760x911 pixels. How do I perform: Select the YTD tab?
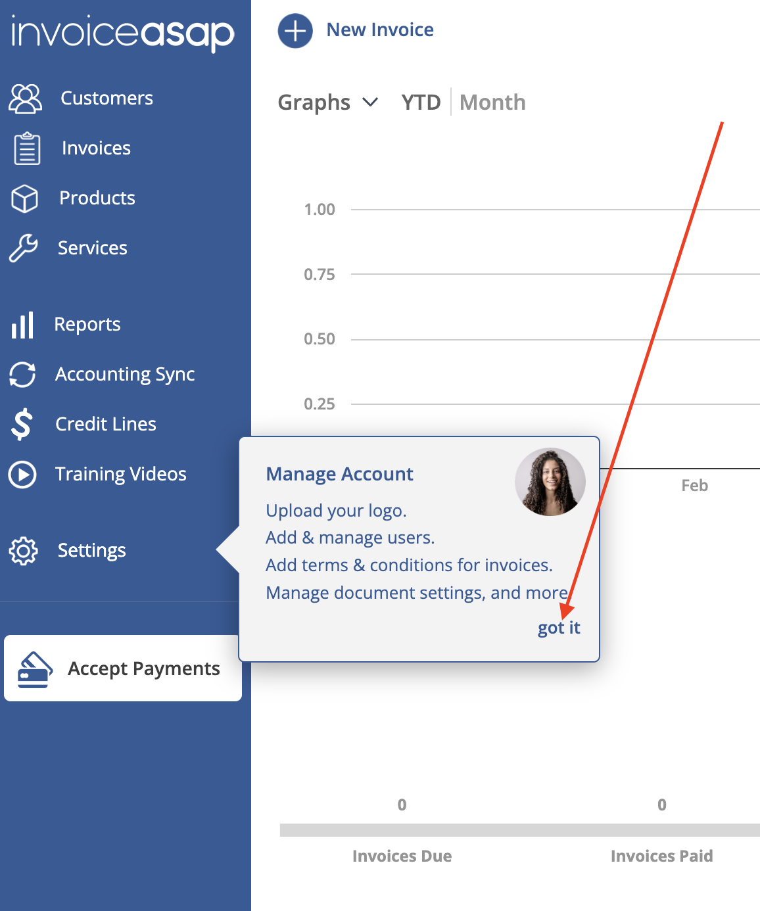point(421,102)
